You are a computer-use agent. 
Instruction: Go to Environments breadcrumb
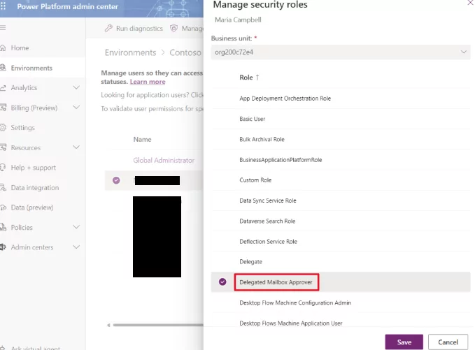point(131,52)
